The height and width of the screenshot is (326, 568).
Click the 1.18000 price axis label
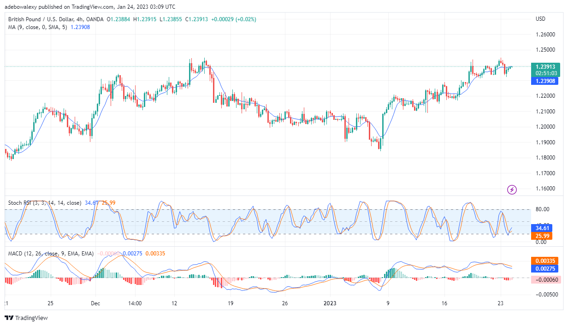pos(545,158)
